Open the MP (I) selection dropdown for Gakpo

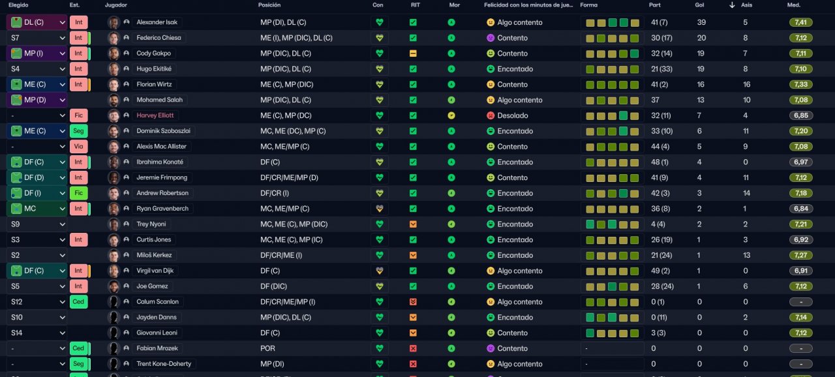(37, 53)
